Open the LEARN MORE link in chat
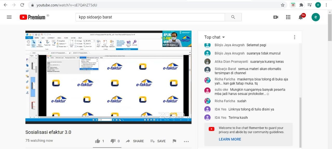Image resolution: width=332 pixels, height=149 pixels. tap(230, 139)
